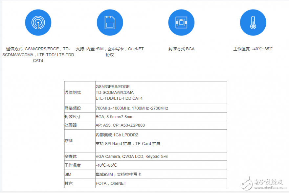
Task: Click the wireless signal communication icon
Action: [38, 23]
